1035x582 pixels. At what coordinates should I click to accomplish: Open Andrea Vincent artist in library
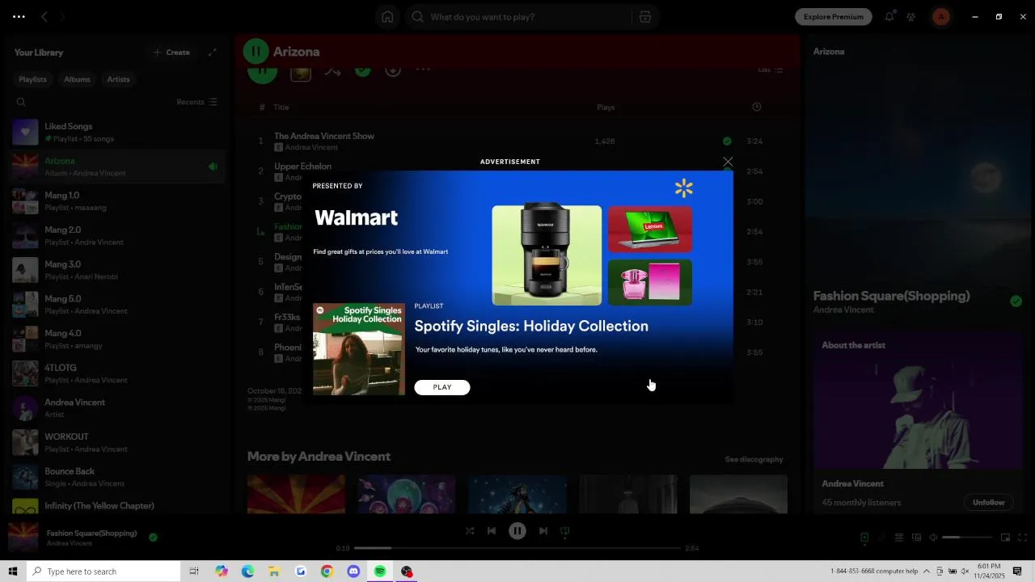coord(116,408)
